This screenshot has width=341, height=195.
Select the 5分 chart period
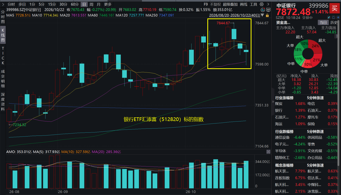point(42,4)
